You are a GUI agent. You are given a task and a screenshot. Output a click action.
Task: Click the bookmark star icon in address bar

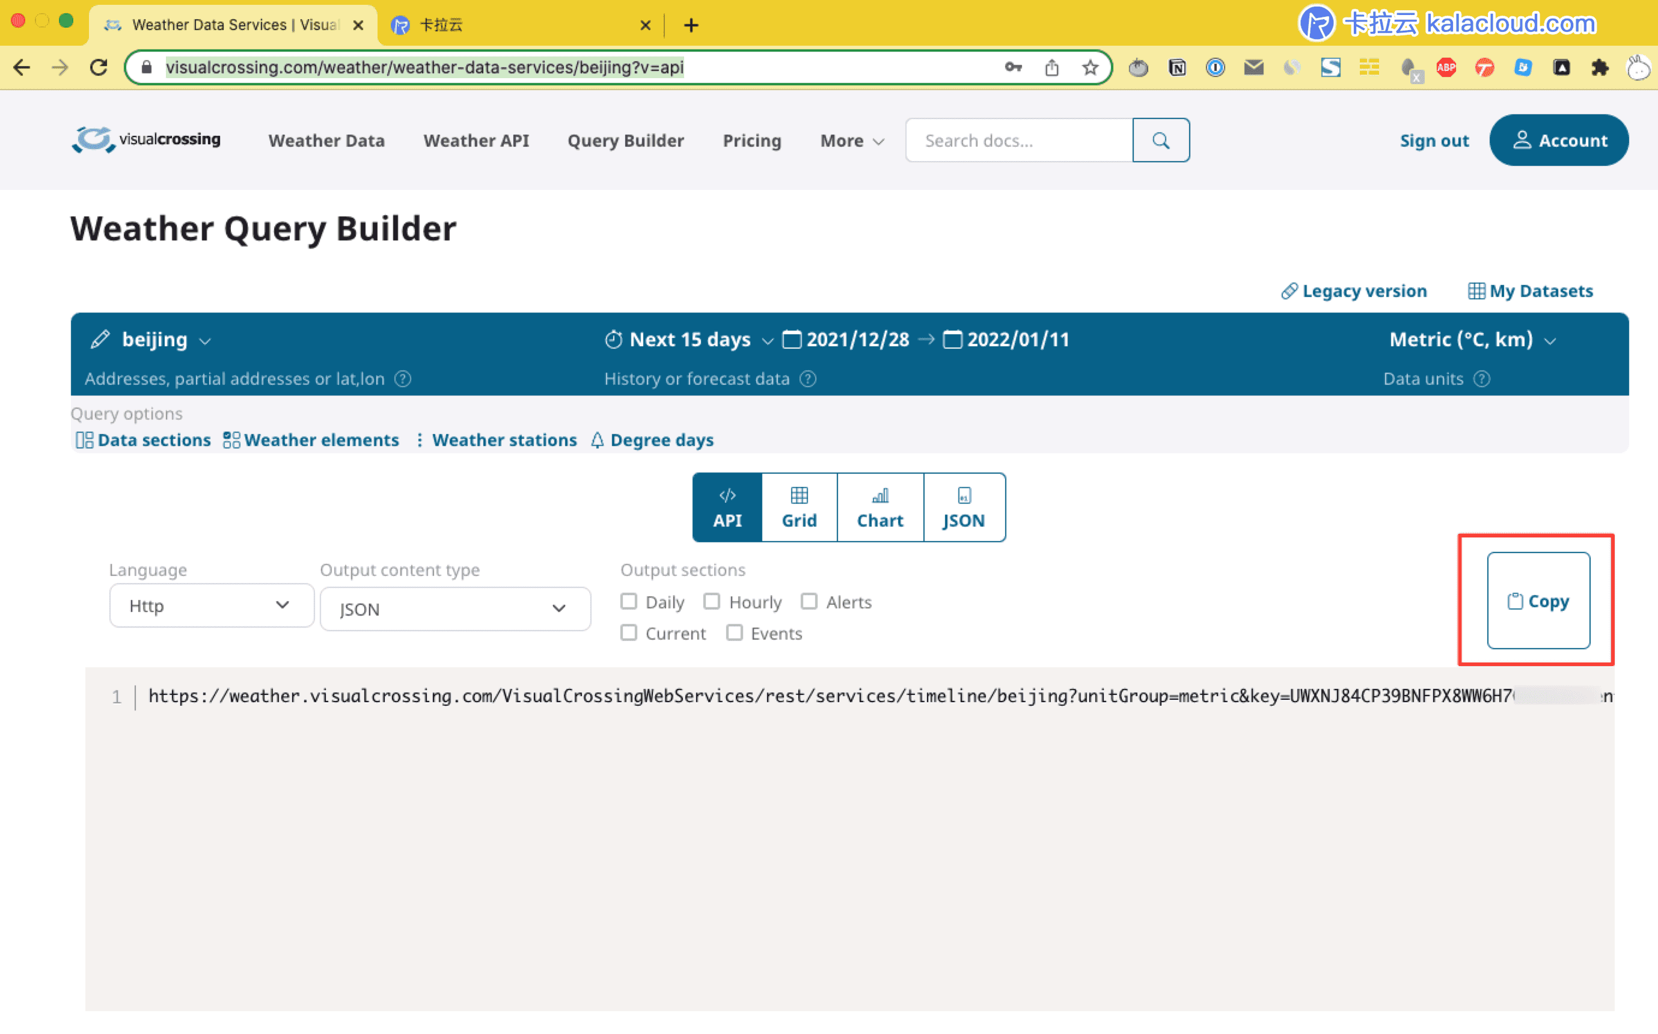point(1090,67)
